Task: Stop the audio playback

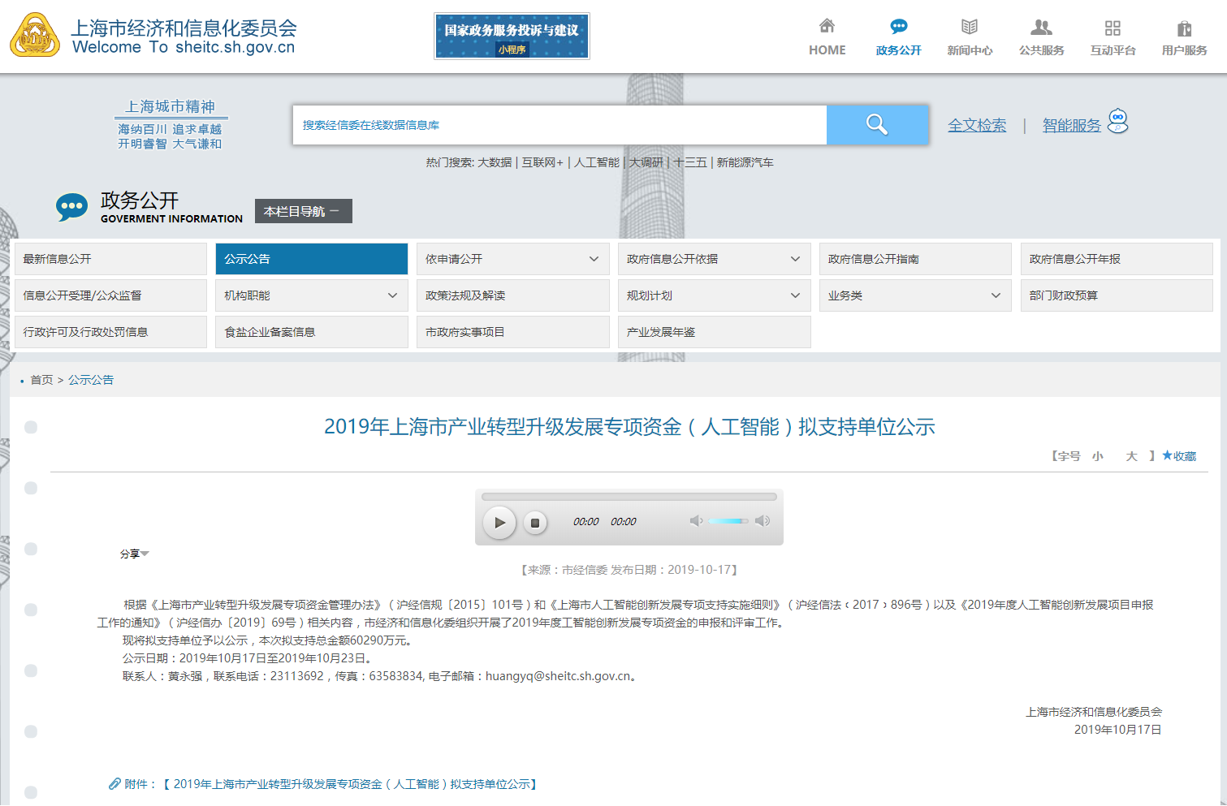Action: (x=534, y=523)
